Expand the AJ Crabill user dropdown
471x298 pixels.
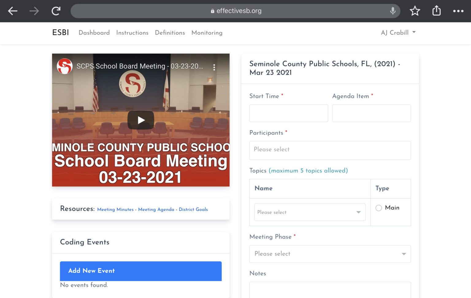pyautogui.click(x=398, y=32)
